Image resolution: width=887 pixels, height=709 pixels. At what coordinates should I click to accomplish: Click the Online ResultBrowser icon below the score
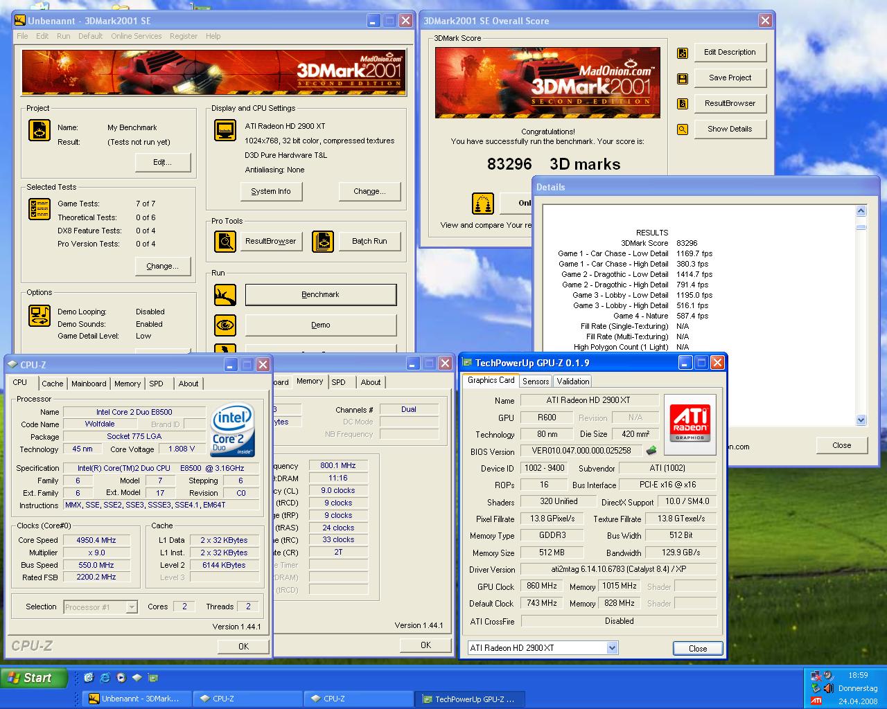pyautogui.click(x=483, y=204)
